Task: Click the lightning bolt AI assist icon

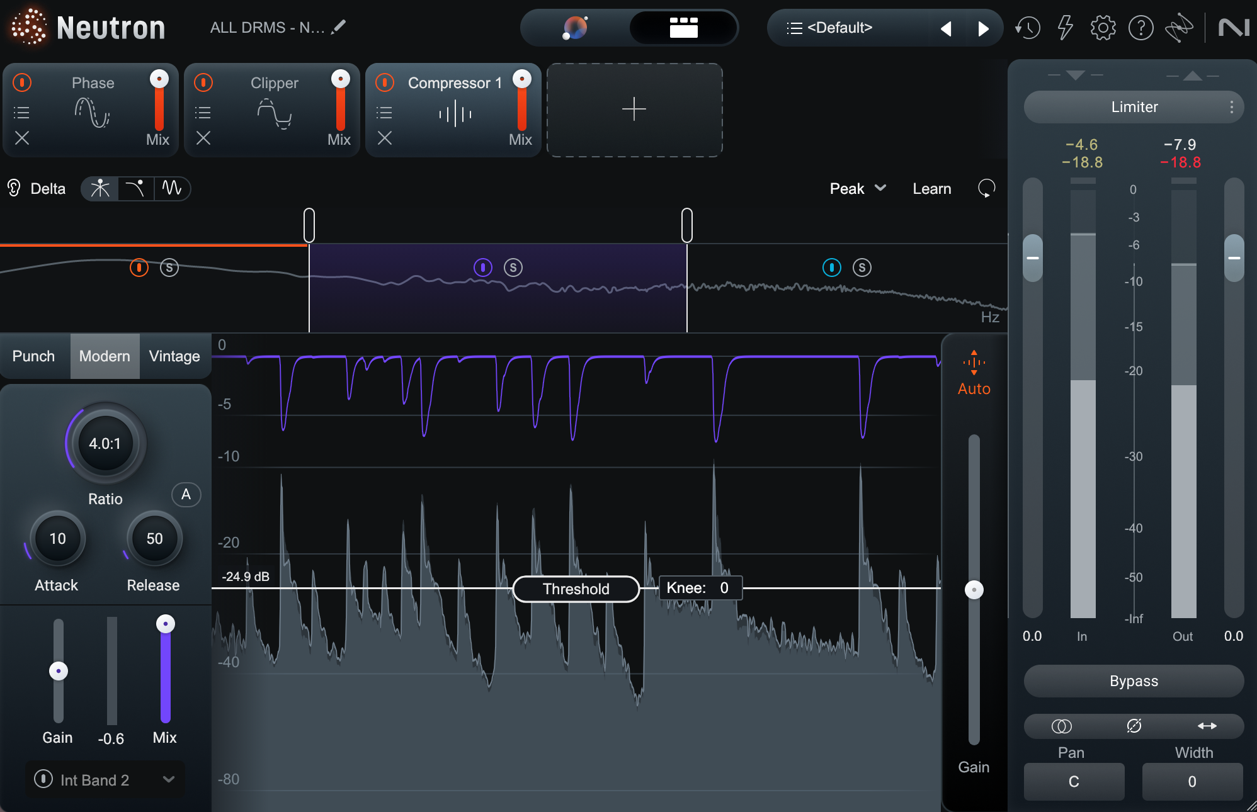Action: (x=1064, y=26)
